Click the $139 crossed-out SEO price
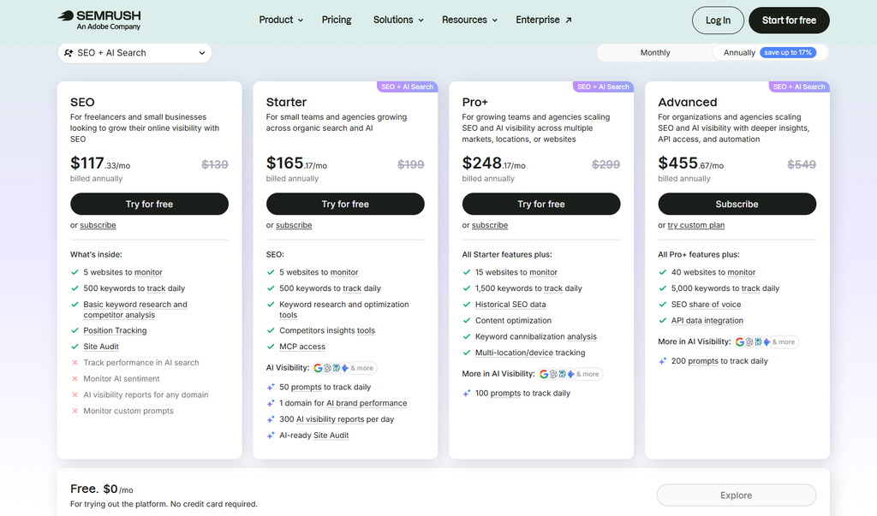This screenshot has width=877, height=516. (215, 164)
